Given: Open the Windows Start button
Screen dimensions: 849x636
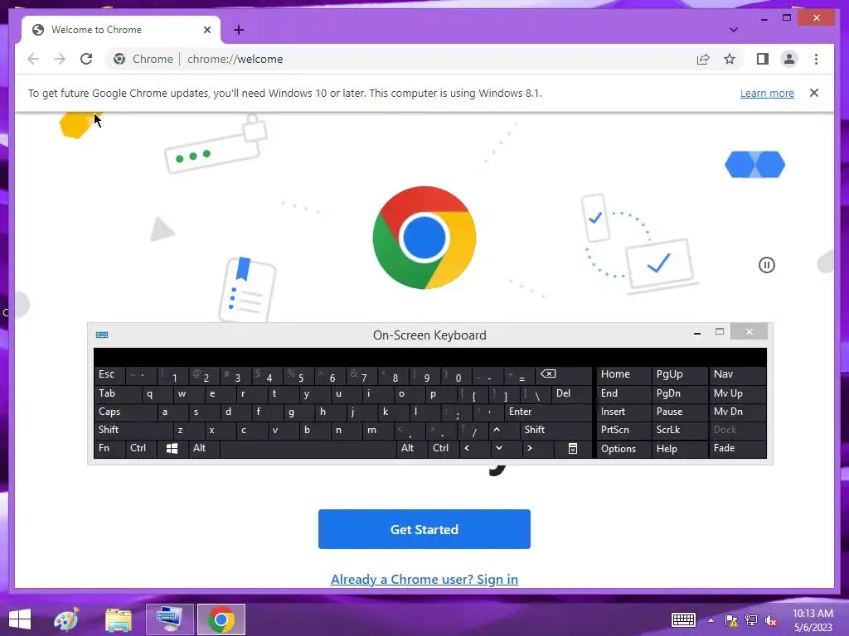Looking at the screenshot, I should pyautogui.click(x=20, y=619).
